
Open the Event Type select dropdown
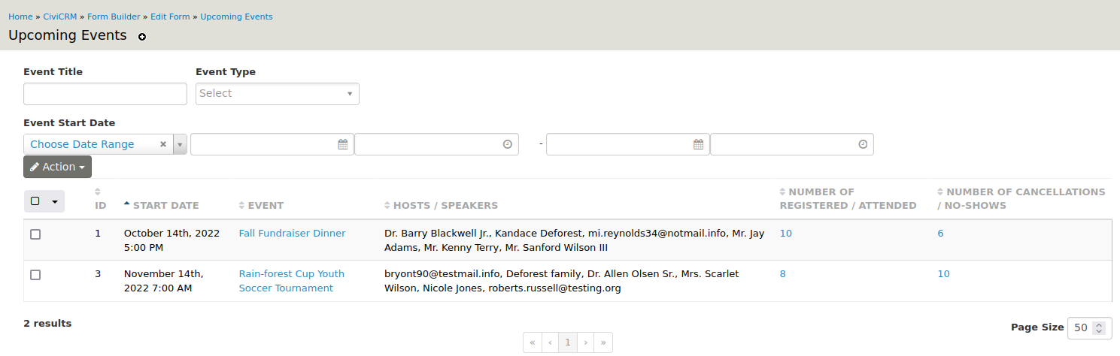(277, 94)
